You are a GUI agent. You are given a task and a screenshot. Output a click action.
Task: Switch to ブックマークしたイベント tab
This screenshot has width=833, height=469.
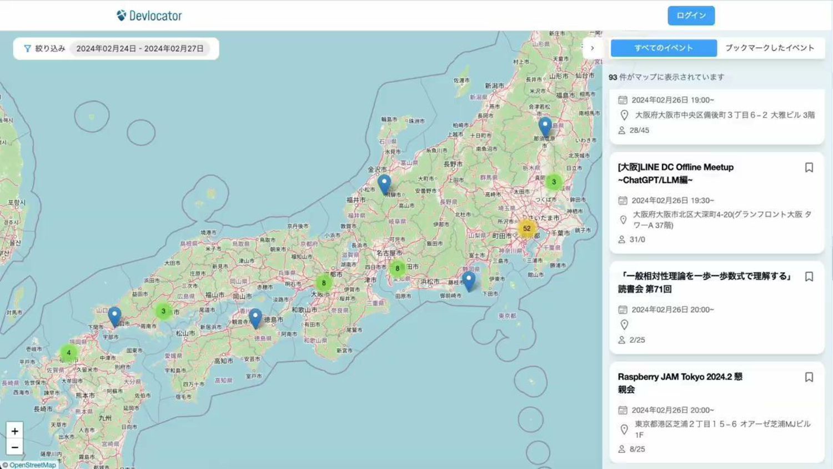tap(770, 48)
